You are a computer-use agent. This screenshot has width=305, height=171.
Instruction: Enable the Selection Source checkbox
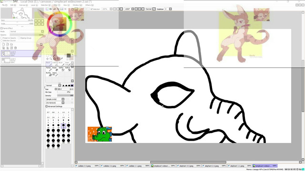[2, 40]
